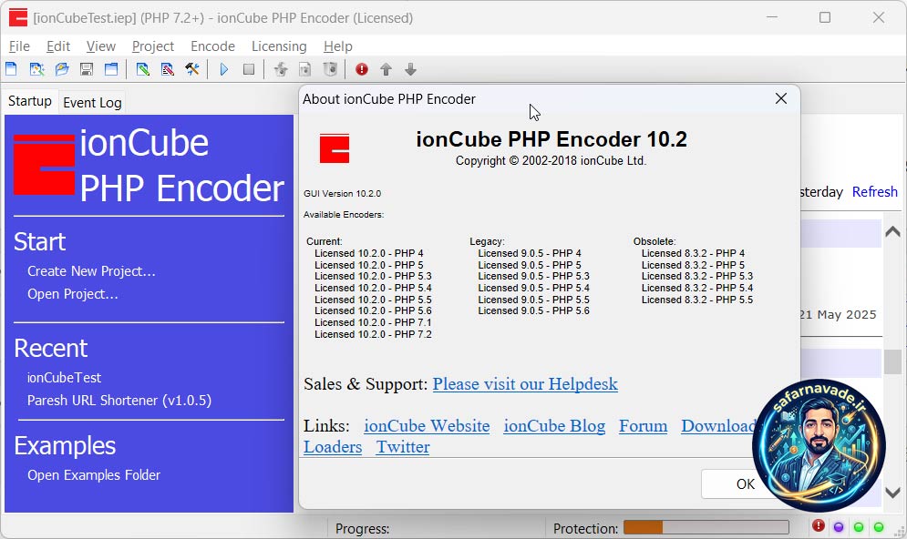Click the grey square Stop icon
This screenshot has width=907, height=539.
(x=249, y=69)
